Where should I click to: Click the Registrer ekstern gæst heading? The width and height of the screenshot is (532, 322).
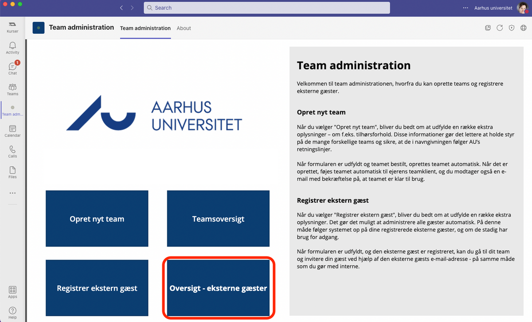pos(332,200)
